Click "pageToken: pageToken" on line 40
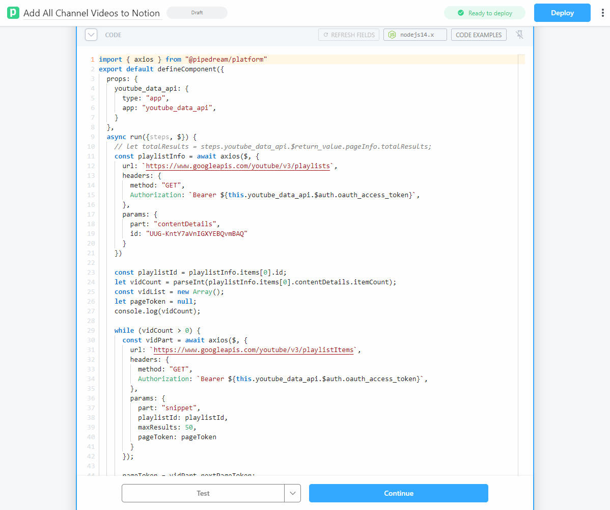This screenshot has height=510, width=610. 177,437
